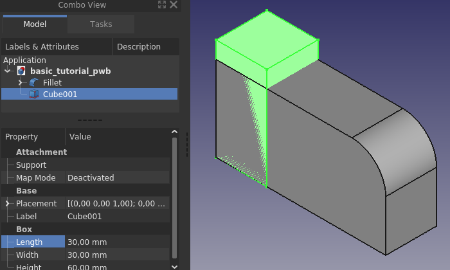
Task: Edit the Width value 30,00 mm
Action: [117, 255]
